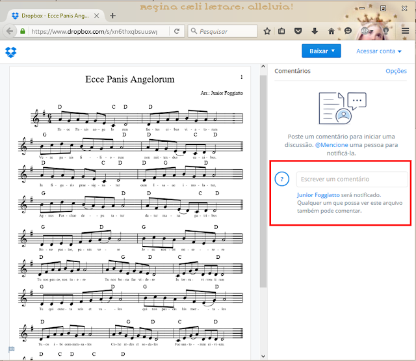Open the Baixar download dropdown
The width and height of the screenshot is (416, 361).
pos(321,51)
